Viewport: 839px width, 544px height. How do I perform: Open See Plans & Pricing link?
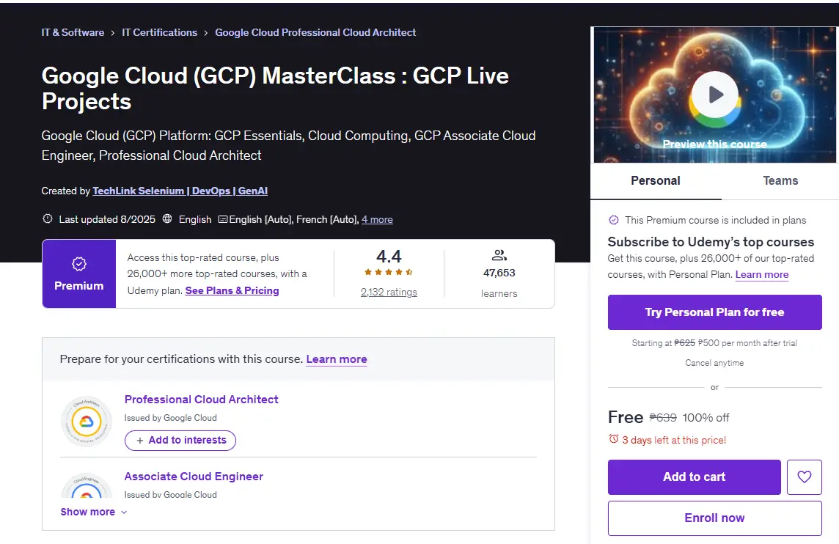(232, 290)
